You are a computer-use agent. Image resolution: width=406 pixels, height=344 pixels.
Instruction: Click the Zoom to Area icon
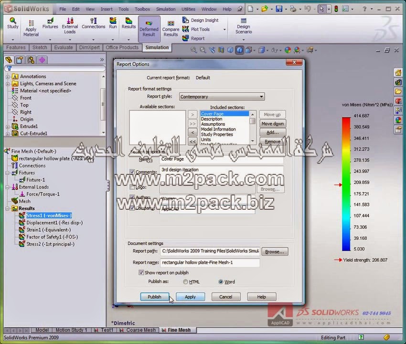(x=203, y=50)
